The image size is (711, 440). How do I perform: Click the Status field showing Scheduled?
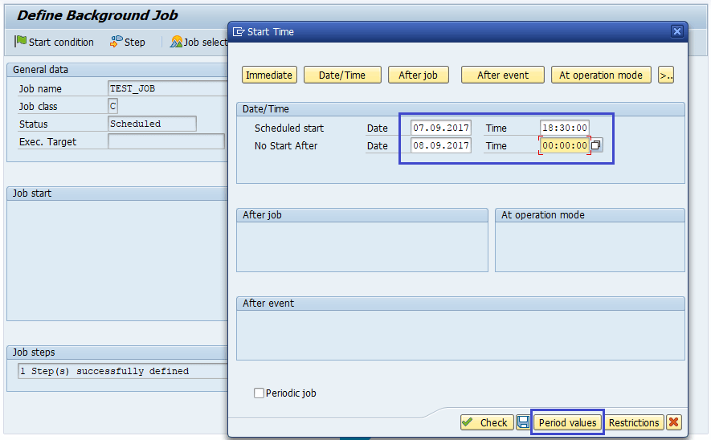tap(152, 124)
